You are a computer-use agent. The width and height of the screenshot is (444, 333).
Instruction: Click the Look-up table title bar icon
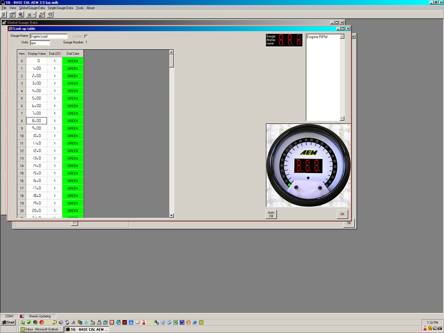(10, 29)
